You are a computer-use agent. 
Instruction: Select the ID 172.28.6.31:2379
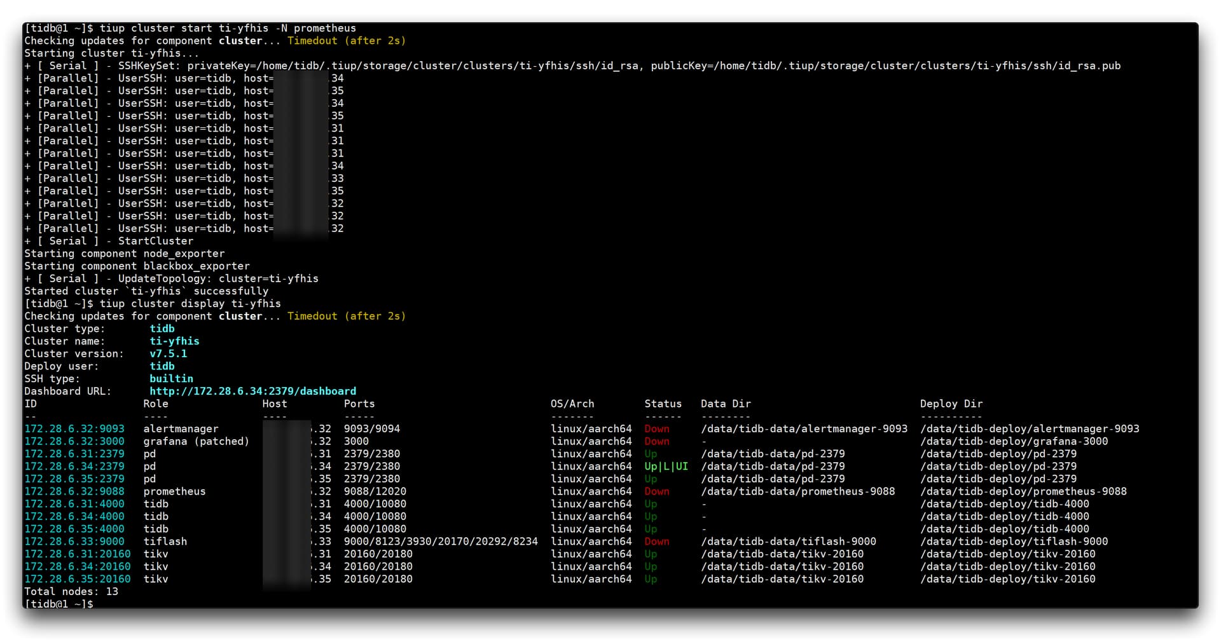(x=74, y=454)
